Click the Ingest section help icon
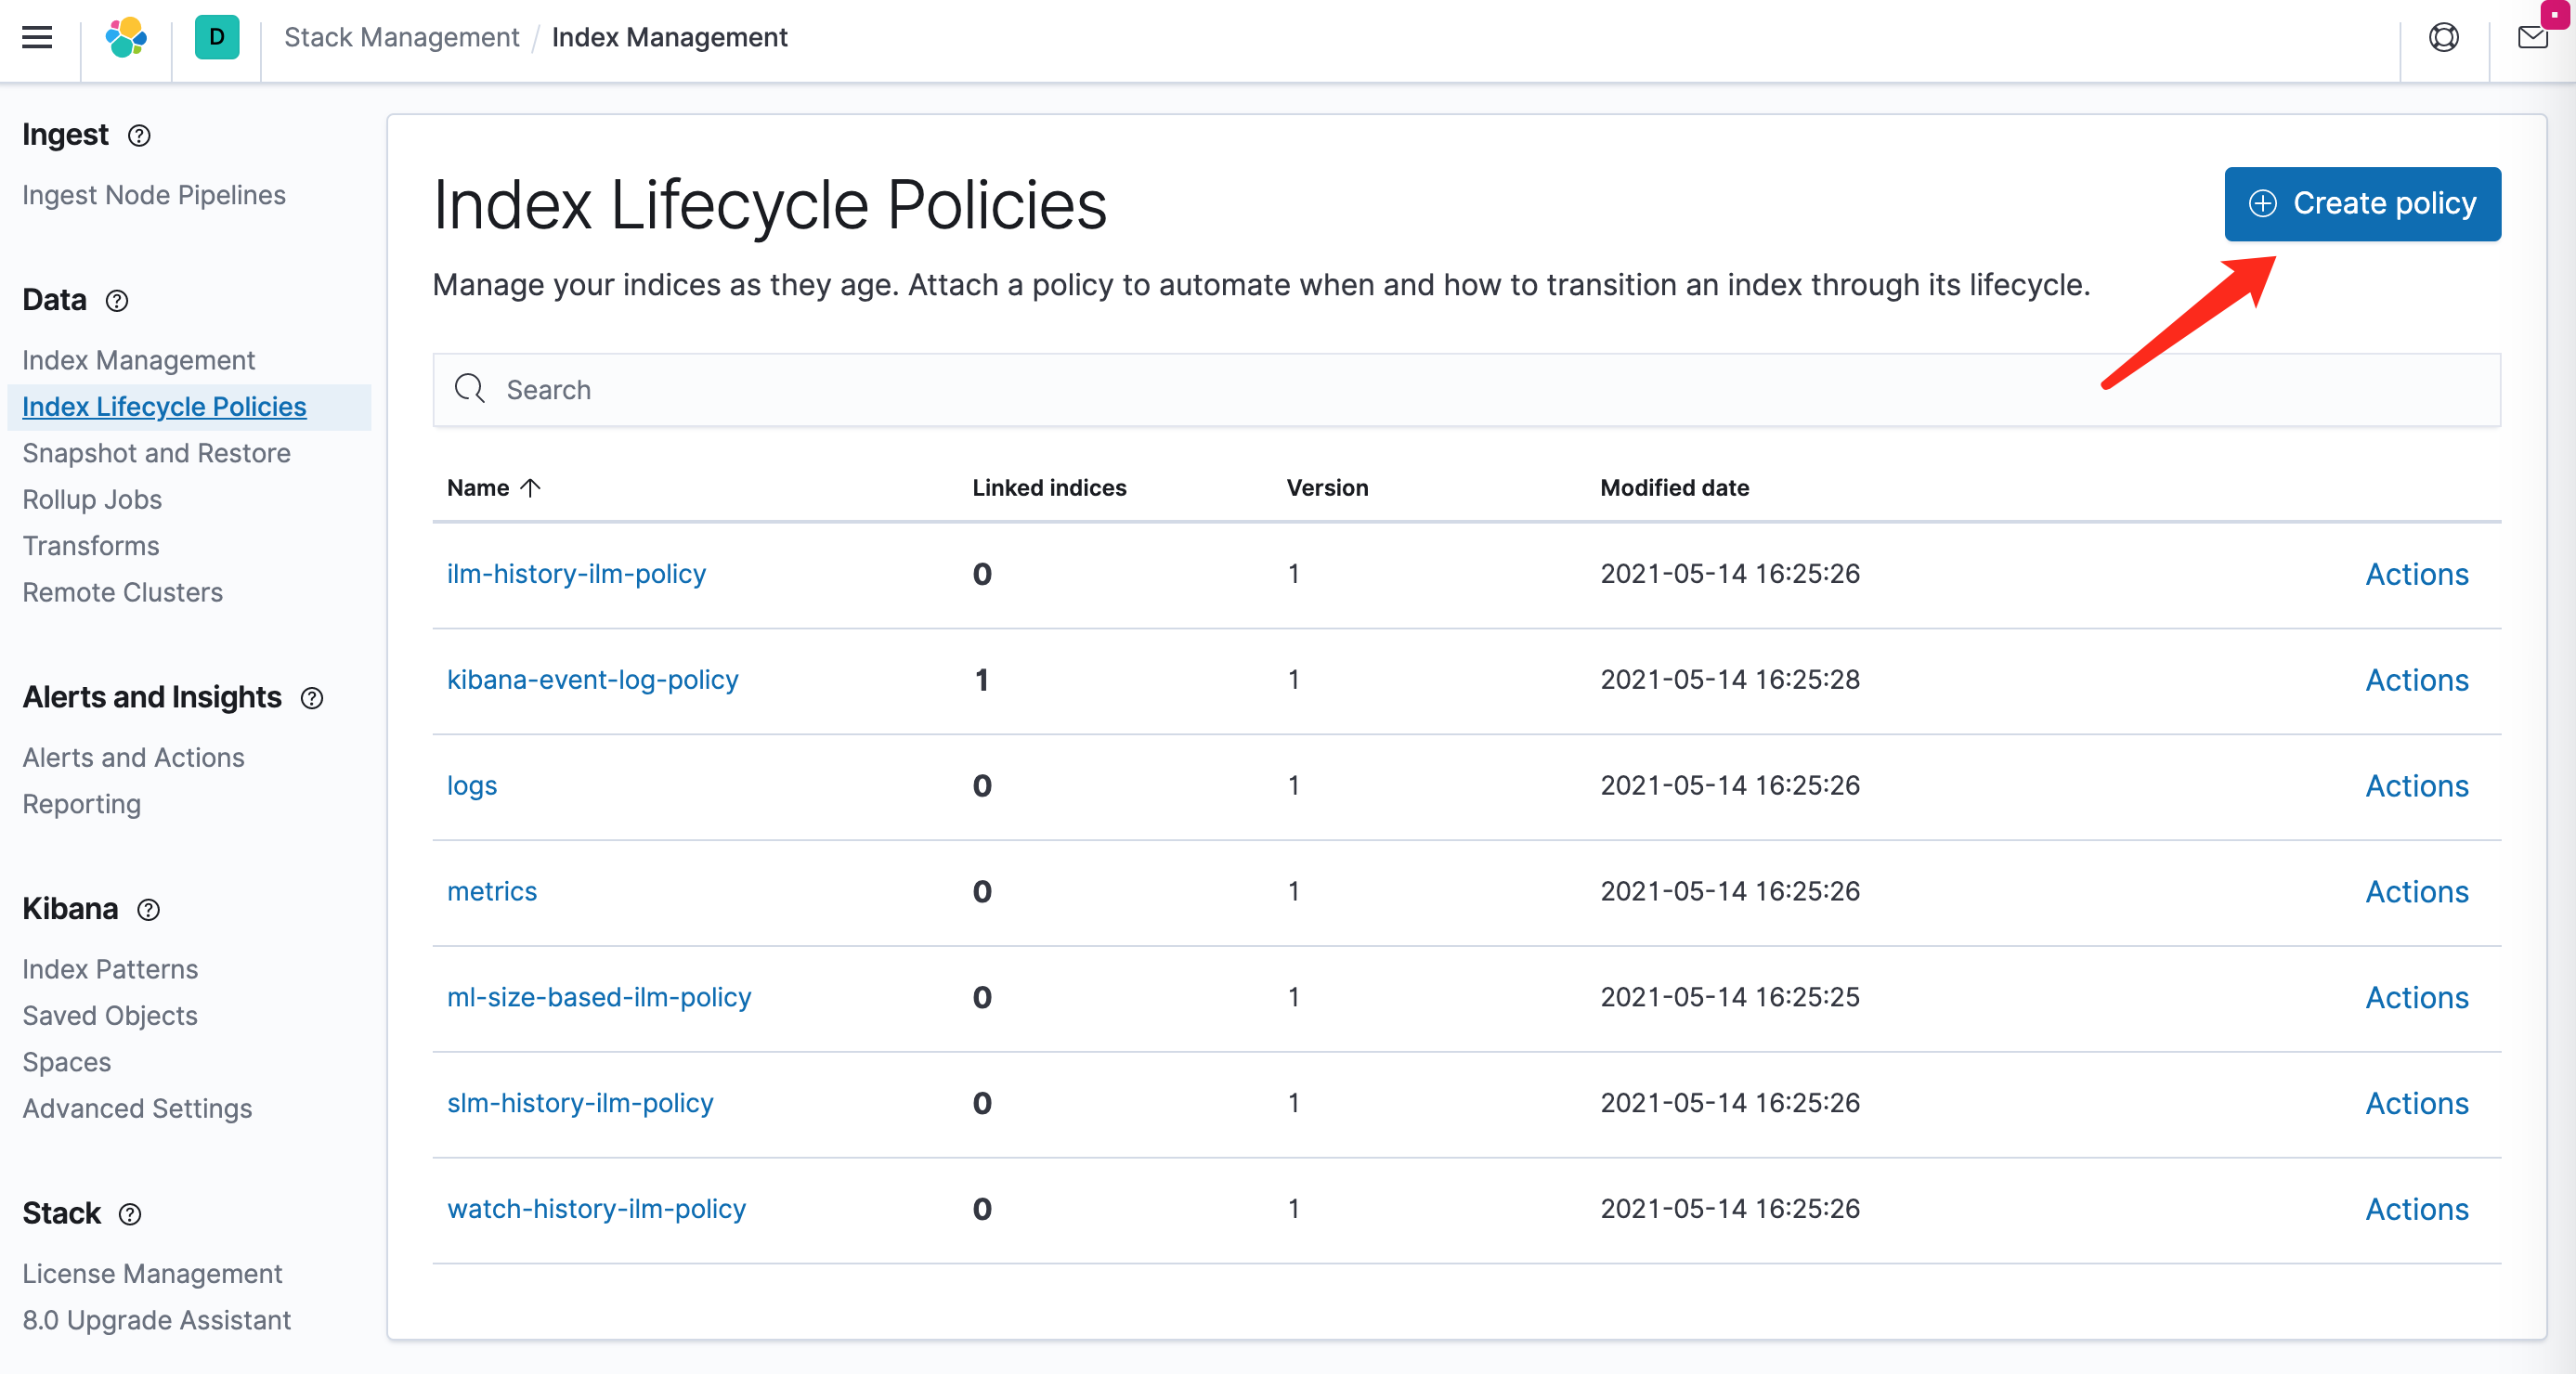 click(139, 135)
